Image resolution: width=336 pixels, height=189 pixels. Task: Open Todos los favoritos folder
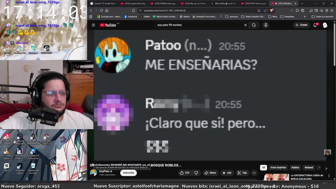(322, 17)
